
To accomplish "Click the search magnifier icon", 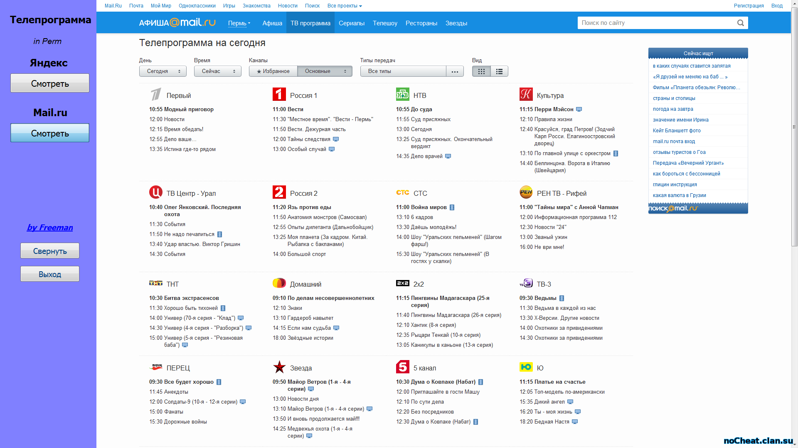I will (741, 23).
